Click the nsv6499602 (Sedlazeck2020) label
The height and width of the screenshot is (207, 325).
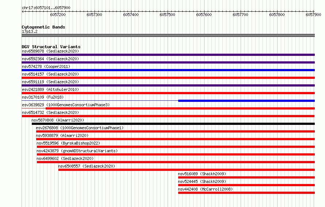click(x=65, y=158)
